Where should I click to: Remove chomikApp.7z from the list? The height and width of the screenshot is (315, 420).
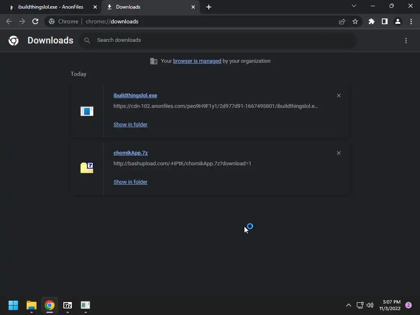pos(339,153)
